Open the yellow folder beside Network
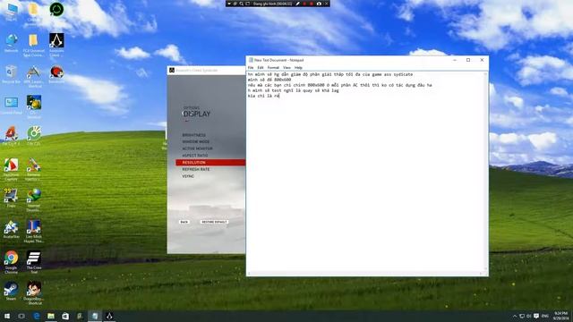573x322 pixels. [x=33, y=45]
